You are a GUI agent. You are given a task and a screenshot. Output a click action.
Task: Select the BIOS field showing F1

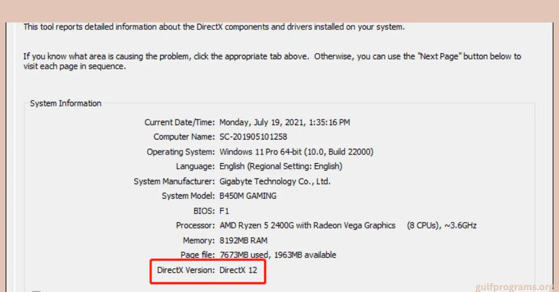coord(225,211)
